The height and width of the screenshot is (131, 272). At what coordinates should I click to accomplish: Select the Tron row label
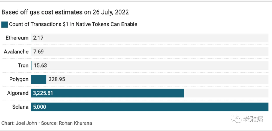pos(23,65)
